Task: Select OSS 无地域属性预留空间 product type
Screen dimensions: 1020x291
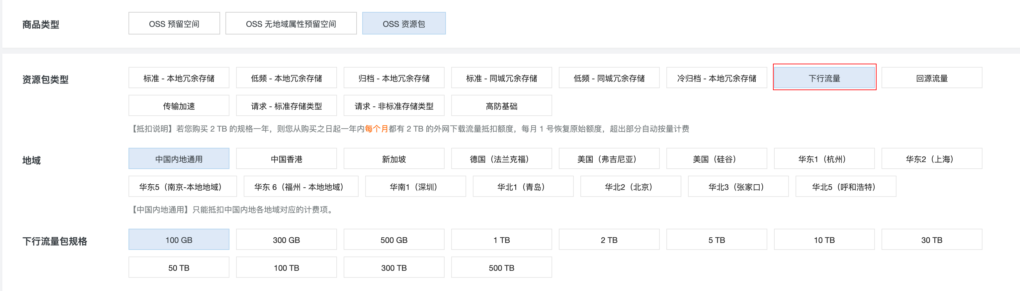Action: pos(291,24)
